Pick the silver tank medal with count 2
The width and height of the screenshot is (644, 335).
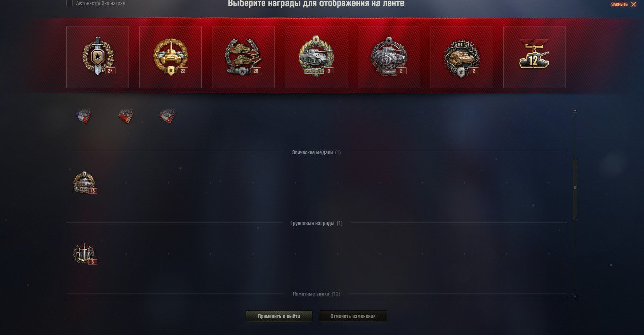(x=389, y=57)
